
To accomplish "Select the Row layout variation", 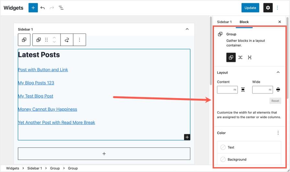I will [240, 57].
